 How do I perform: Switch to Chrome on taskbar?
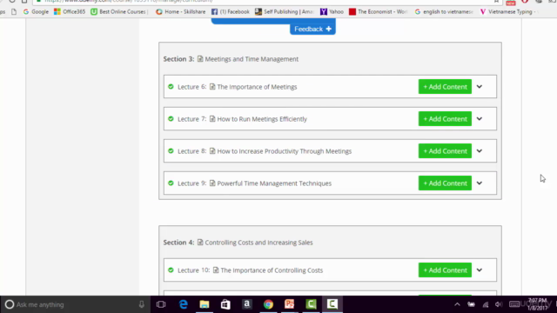pos(268,304)
